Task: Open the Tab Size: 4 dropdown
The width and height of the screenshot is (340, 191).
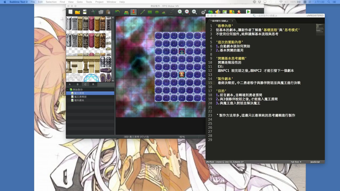Action: [296, 162]
